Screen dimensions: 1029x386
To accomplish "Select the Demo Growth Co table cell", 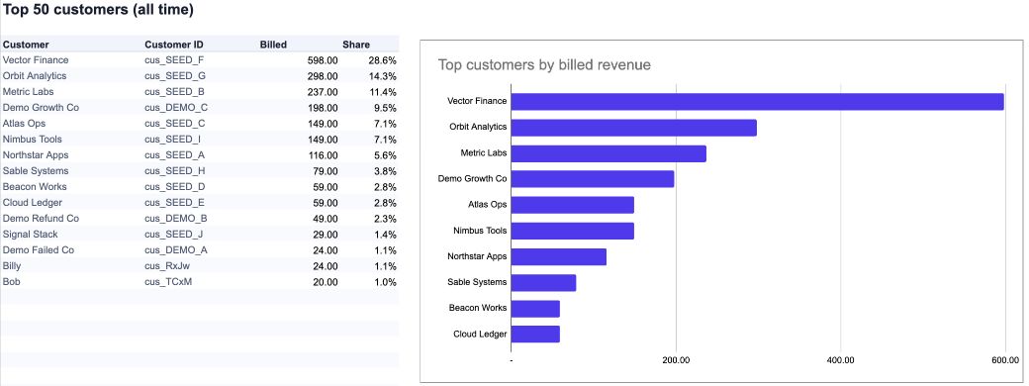I will pos(41,108).
